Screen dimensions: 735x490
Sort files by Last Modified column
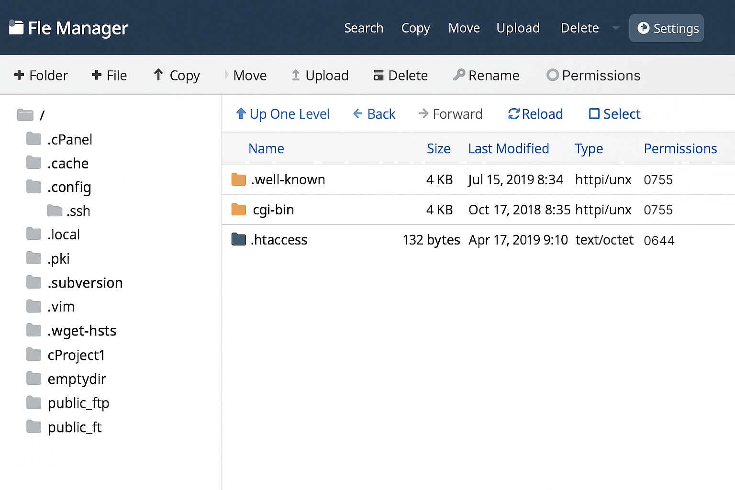click(x=508, y=149)
